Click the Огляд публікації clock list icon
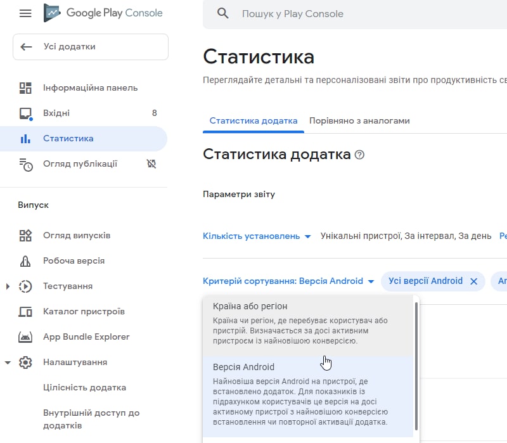This screenshot has width=507, height=443. point(26,164)
